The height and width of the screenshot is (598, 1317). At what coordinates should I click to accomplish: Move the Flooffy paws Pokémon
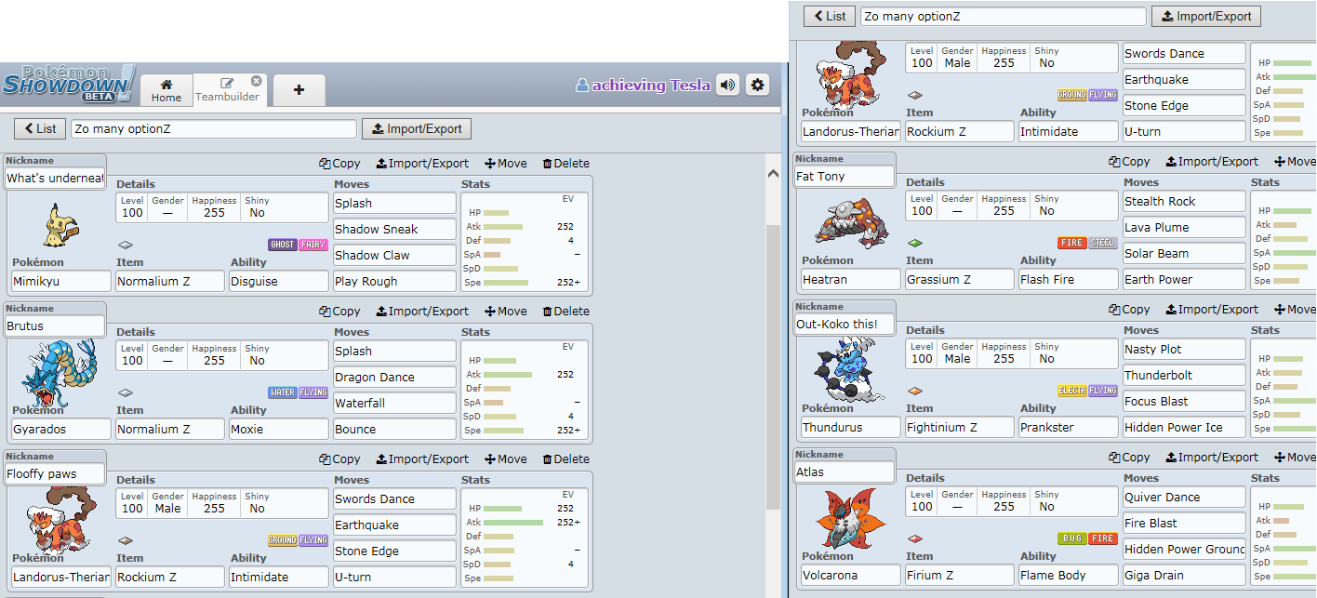click(506, 459)
